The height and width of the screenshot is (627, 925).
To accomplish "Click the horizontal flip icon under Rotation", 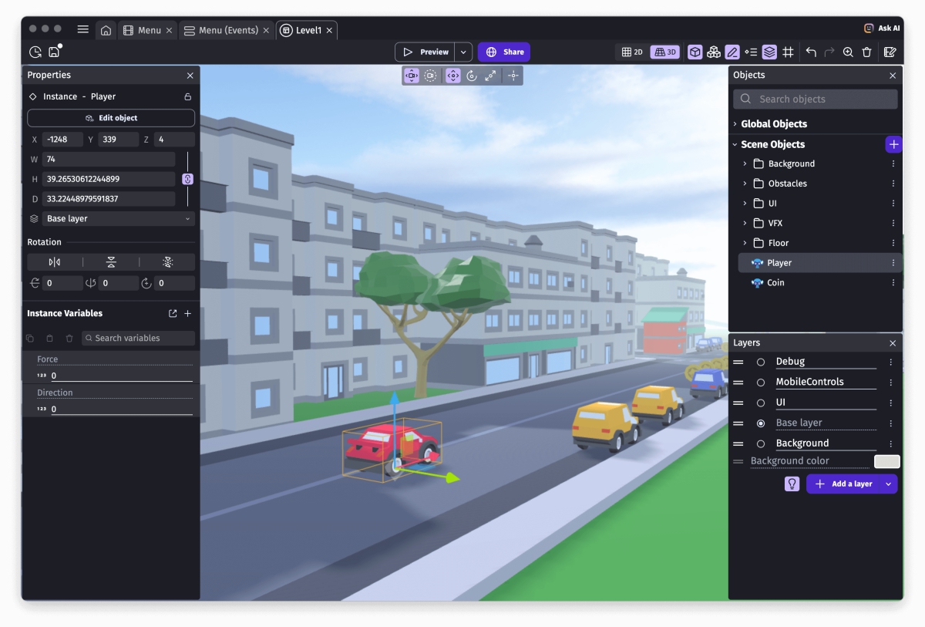I will point(55,262).
